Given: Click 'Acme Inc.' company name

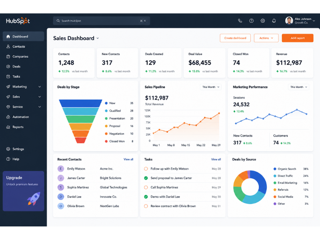Looking at the screenshot, I should pos(106,169).
